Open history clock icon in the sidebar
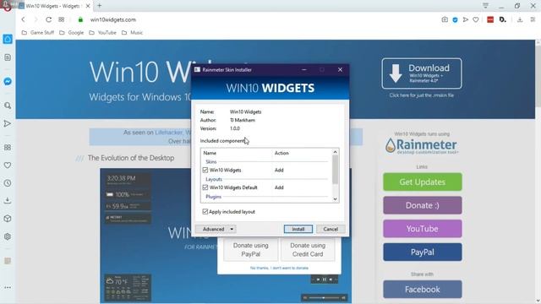This screenshot has height=304, width=541. [x=8, y=183]
